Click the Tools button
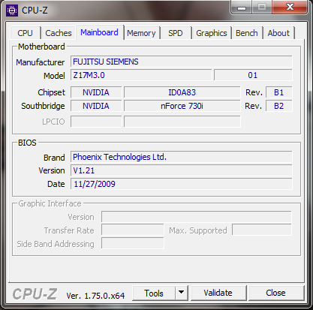The width and height of the screenshot is (313, 310). click(154, 293)
